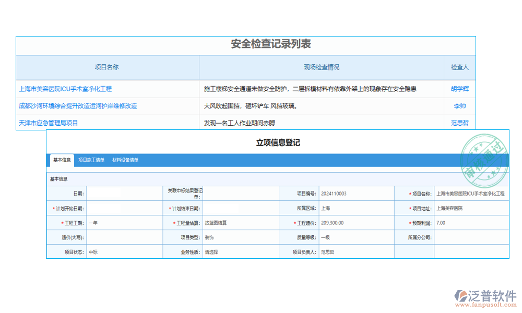Screen dimensions: 522x313
Task: Click inspector name 胡学辉 in the list
Action: tap(459, 89)
